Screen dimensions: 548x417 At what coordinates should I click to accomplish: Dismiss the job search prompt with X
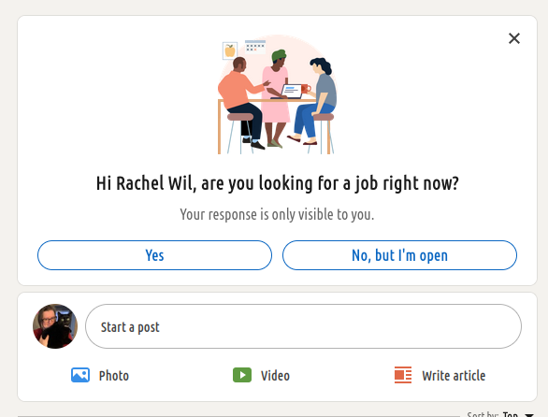click(x=514, y=38)
